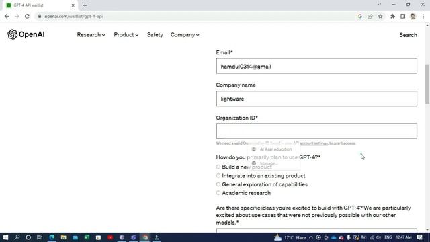Click the site lock icon
430x242 pixels.
(x=40, y=16)
